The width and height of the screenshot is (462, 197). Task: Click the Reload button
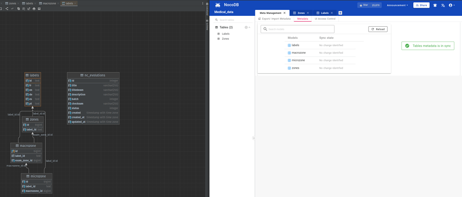click(378, 29)
